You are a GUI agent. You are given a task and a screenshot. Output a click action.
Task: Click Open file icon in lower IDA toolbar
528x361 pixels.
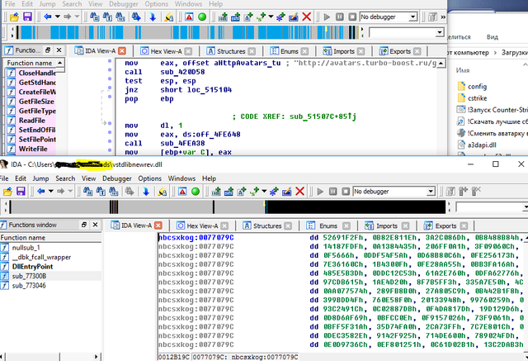click(x=7, y=192)
